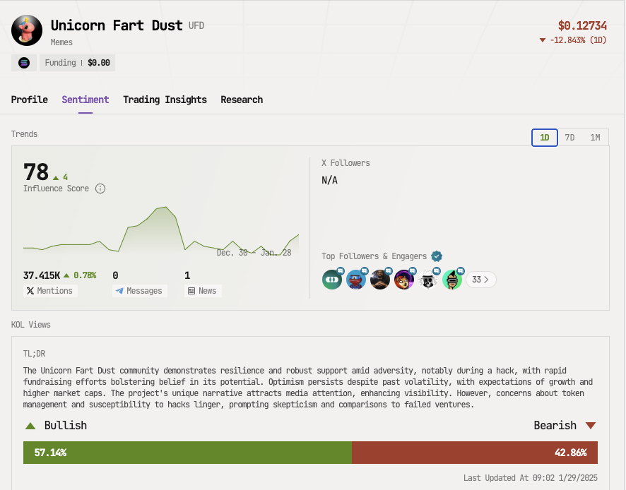Click the Unicorn Fart Dust token logo
The image size is (626, 490).
click(27, 31)
